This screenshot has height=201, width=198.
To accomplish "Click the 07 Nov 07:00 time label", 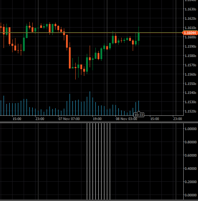I will pyautogui.click(x=69, y=119).
